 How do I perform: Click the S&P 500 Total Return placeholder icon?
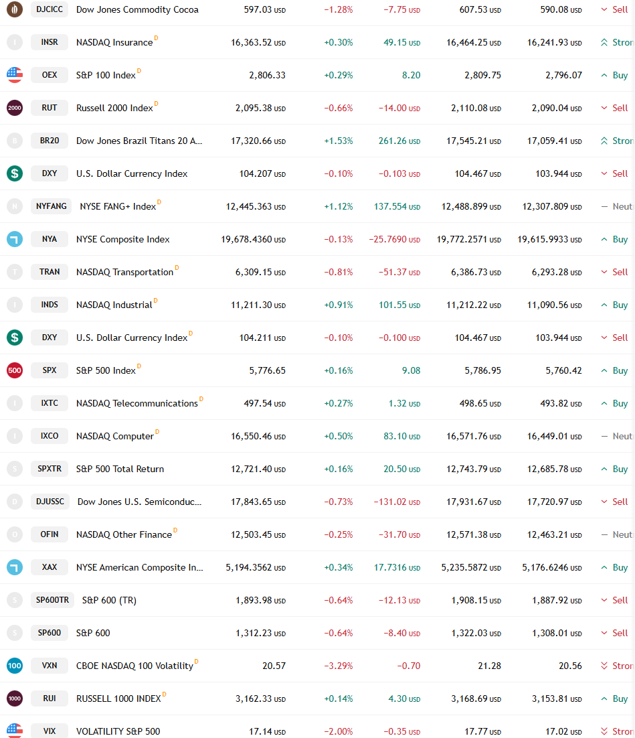[x=15, y=469]
